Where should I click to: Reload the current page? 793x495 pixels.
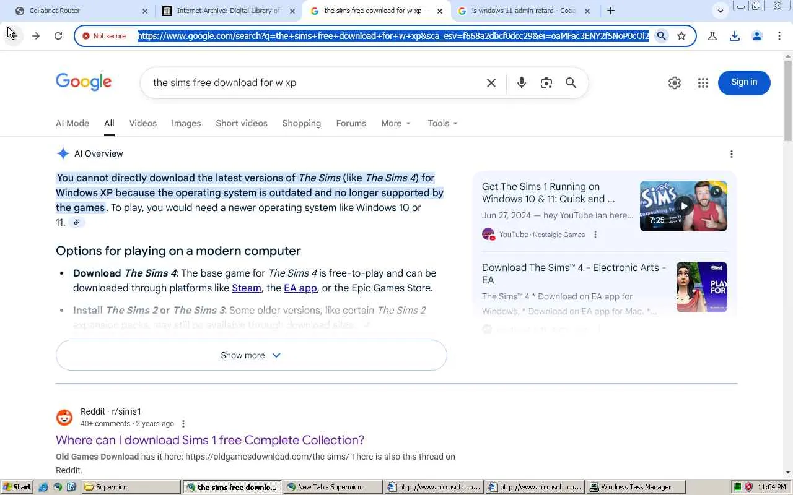58,36
